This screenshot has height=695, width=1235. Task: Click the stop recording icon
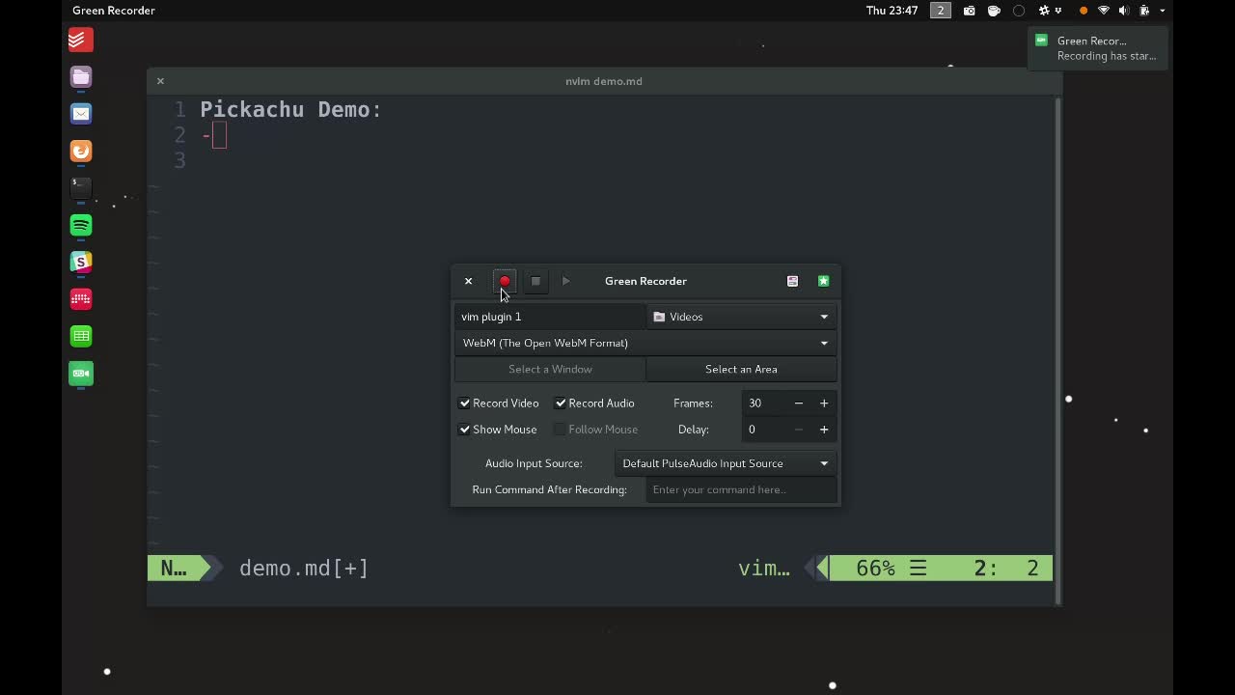(x=535, y=281)
